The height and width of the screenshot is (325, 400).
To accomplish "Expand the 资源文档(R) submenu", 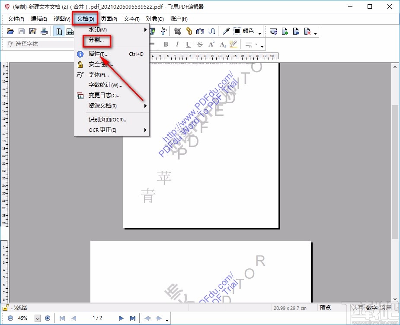I will pyautogui.click(x=112, y=105).
